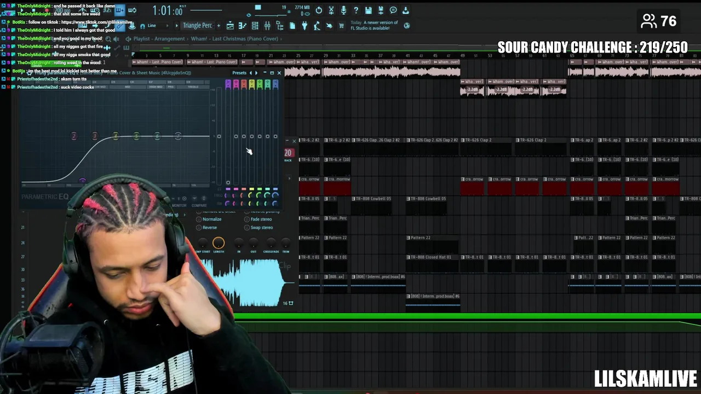Open help via the question mark icon
This screenshot has height=394, width=701.
pos(356,10)
